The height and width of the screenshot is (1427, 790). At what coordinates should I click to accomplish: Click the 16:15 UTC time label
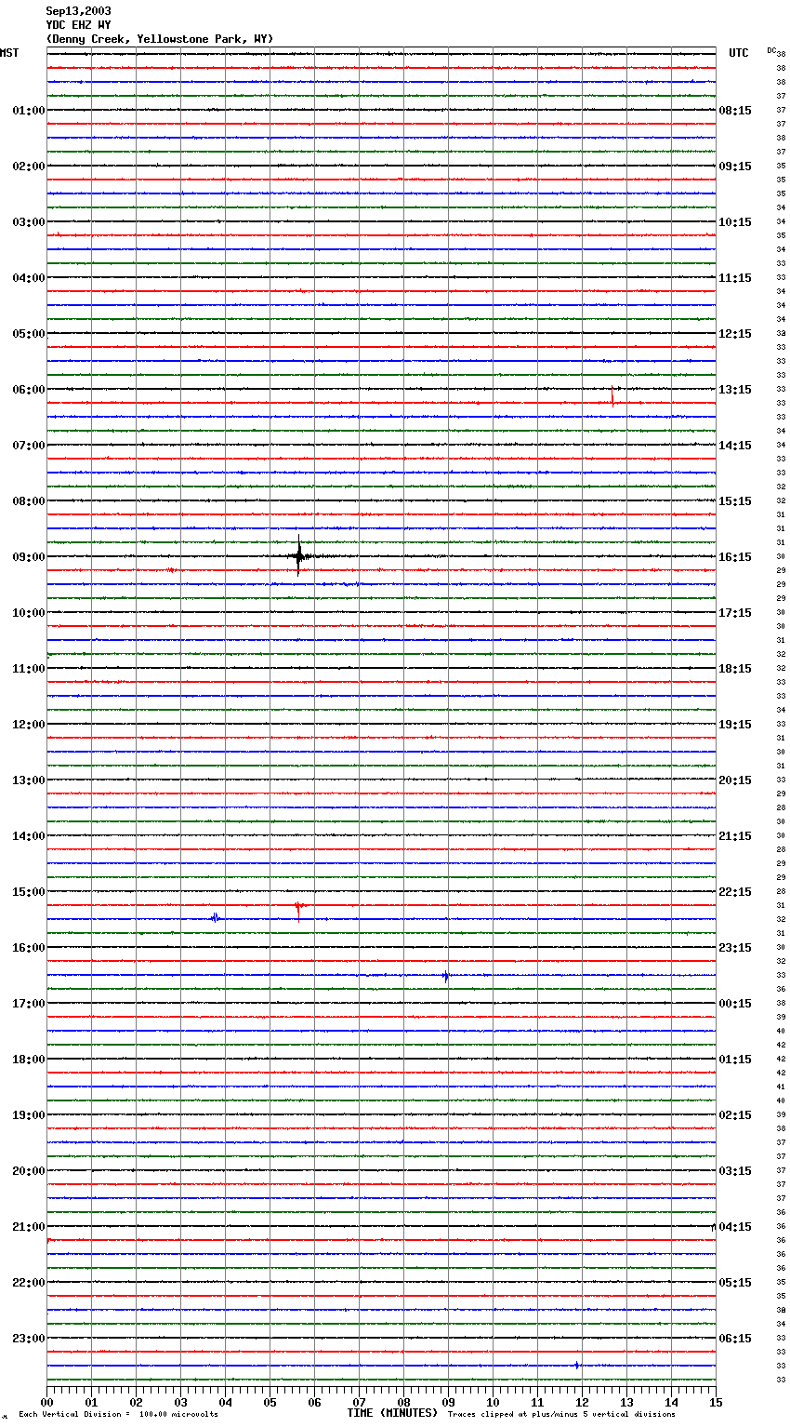(735, 557)
